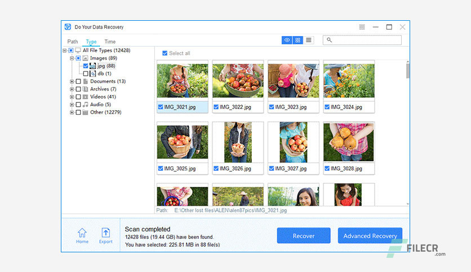The height and width of the screenshot is (272, 471).
Task: Uncheck the IMG_3022.jpg checkbox
Action: point(216,107)
